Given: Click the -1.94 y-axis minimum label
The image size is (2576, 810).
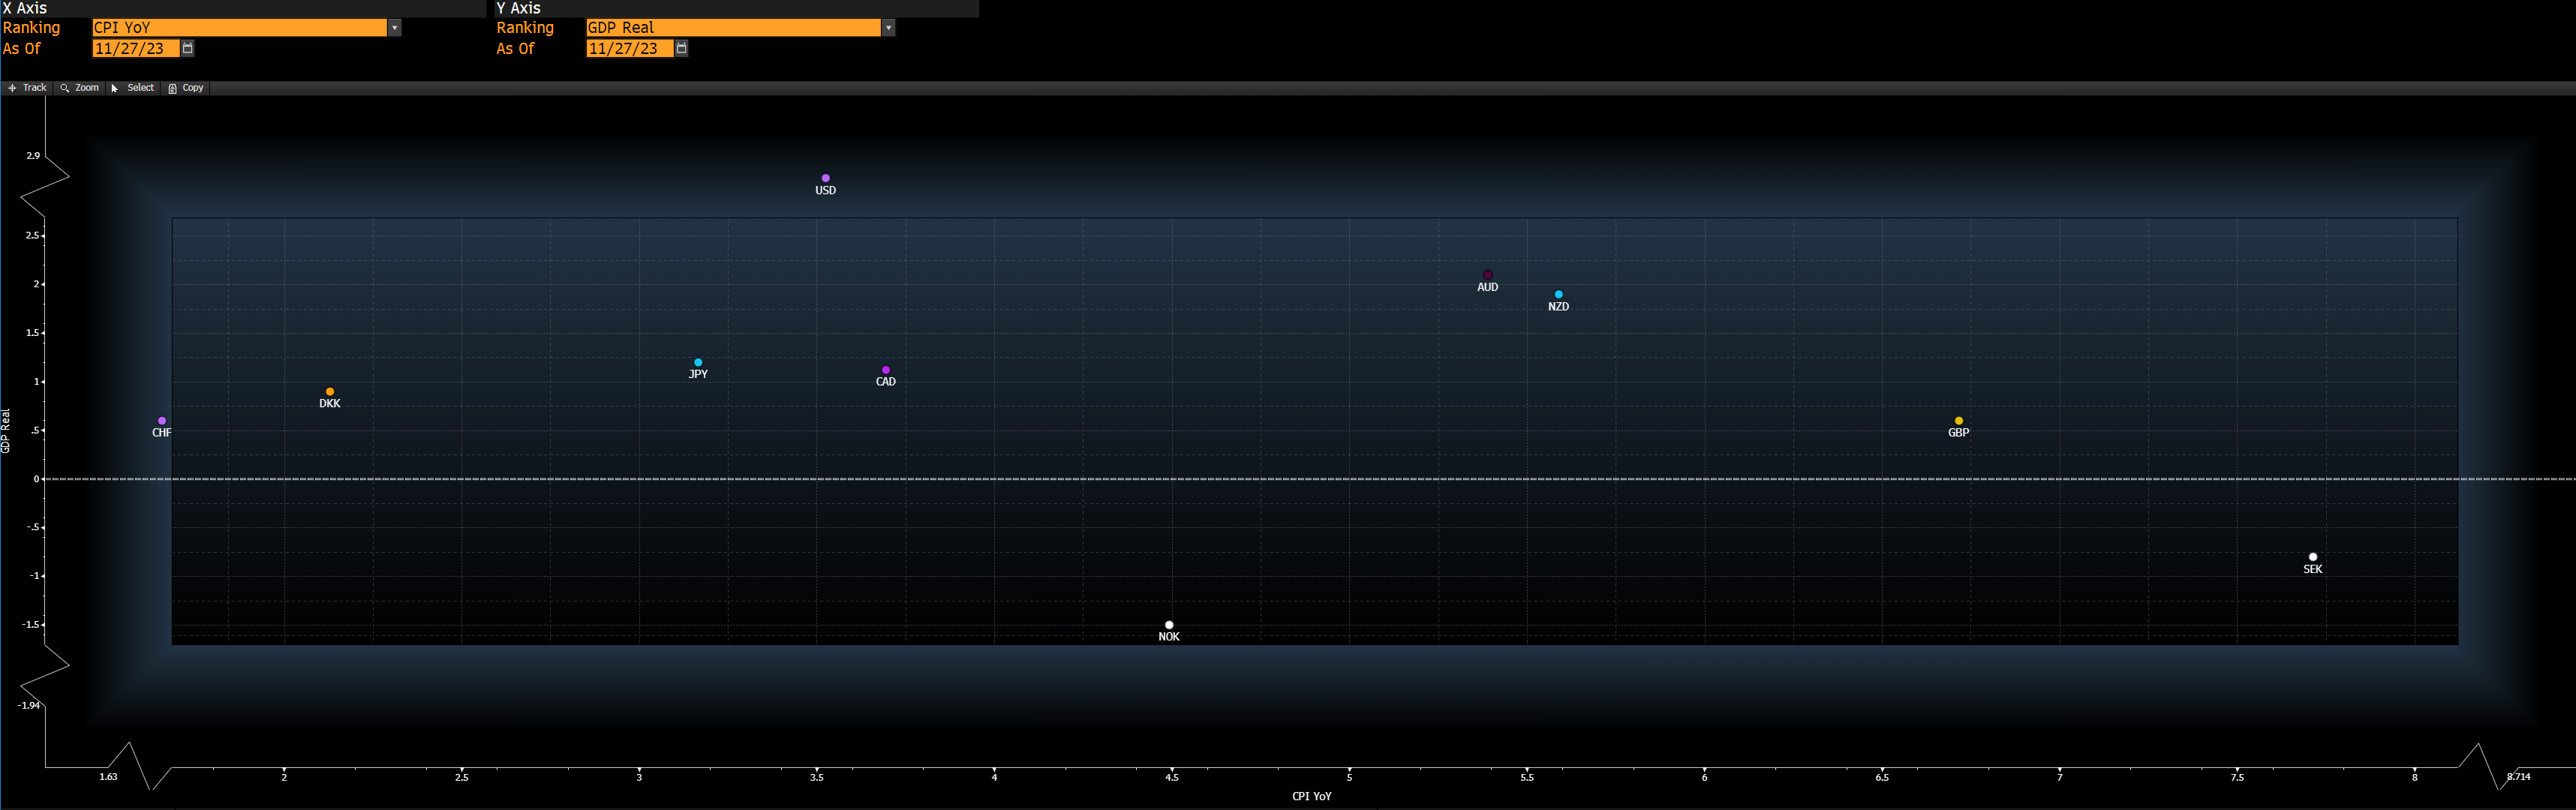Looking at the screenshot, I should coord(29,705).
